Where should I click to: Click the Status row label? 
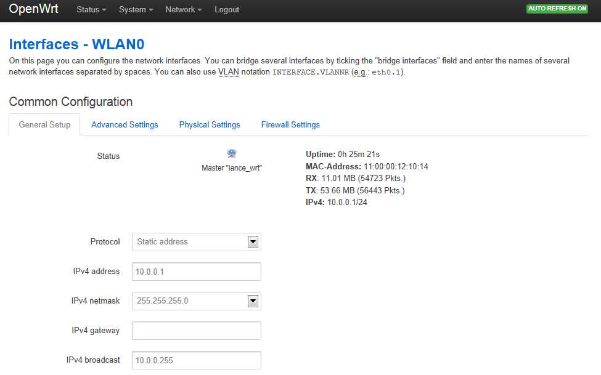point(108,156)
